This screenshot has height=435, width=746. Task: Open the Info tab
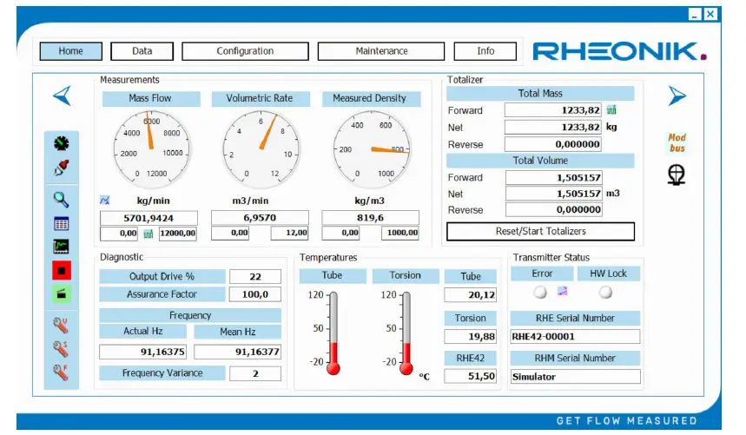pos(485,51)
